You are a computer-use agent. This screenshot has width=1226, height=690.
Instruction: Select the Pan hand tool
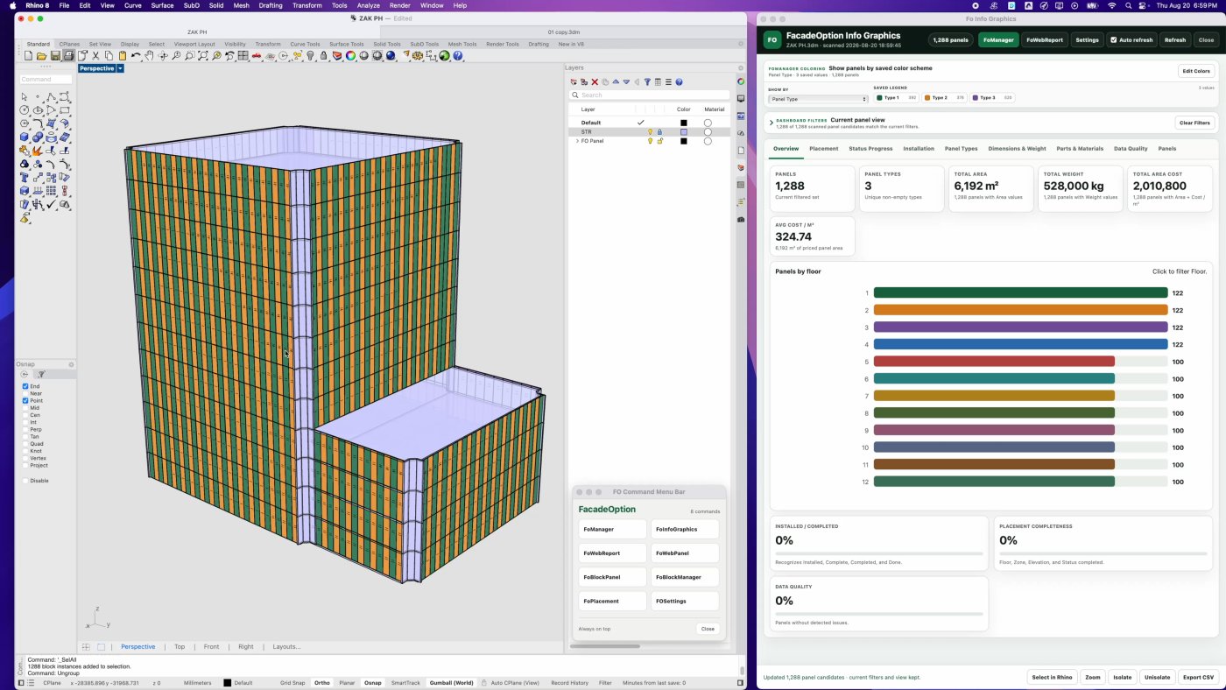pyautogui.click(x=149, y=56)
